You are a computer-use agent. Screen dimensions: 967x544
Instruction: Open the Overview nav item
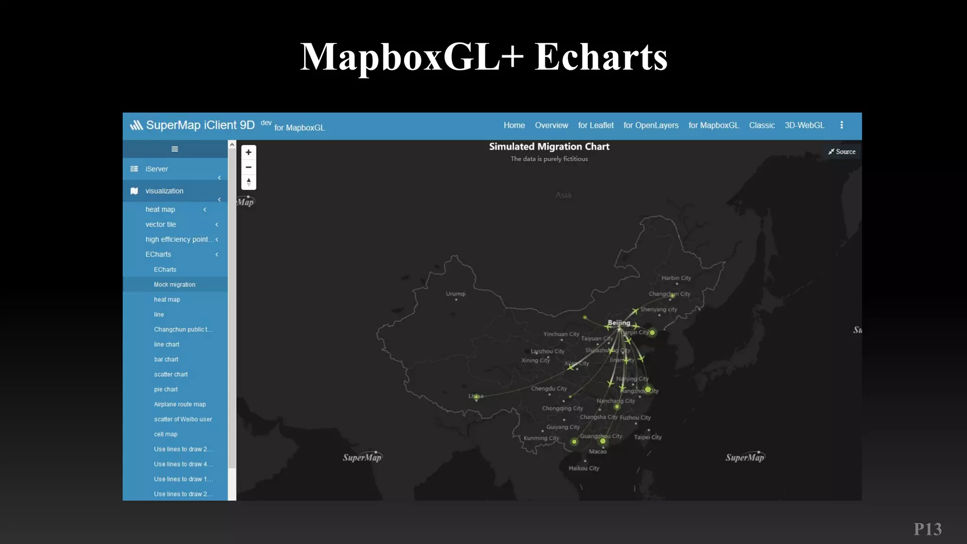[x=551, y=125]
